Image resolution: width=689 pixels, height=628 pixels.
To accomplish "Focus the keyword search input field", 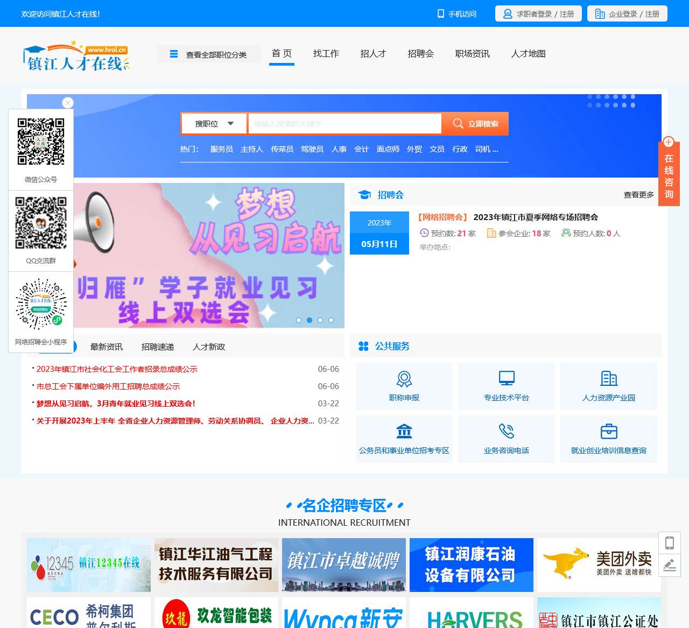I will pyautogui.click(x=344, y=123).
